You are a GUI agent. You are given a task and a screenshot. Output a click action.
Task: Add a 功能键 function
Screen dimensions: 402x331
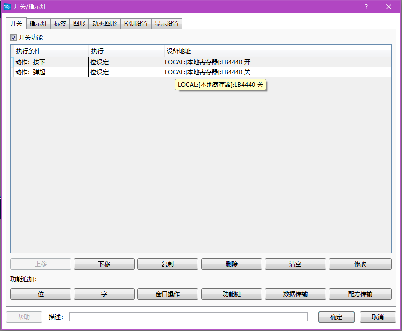232,294
